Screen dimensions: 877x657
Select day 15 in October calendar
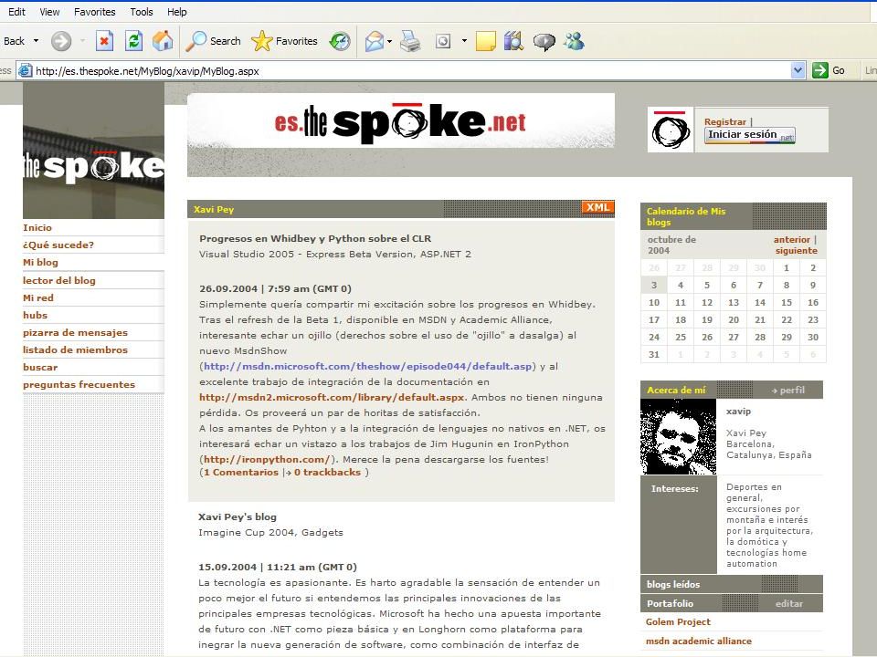787,302
